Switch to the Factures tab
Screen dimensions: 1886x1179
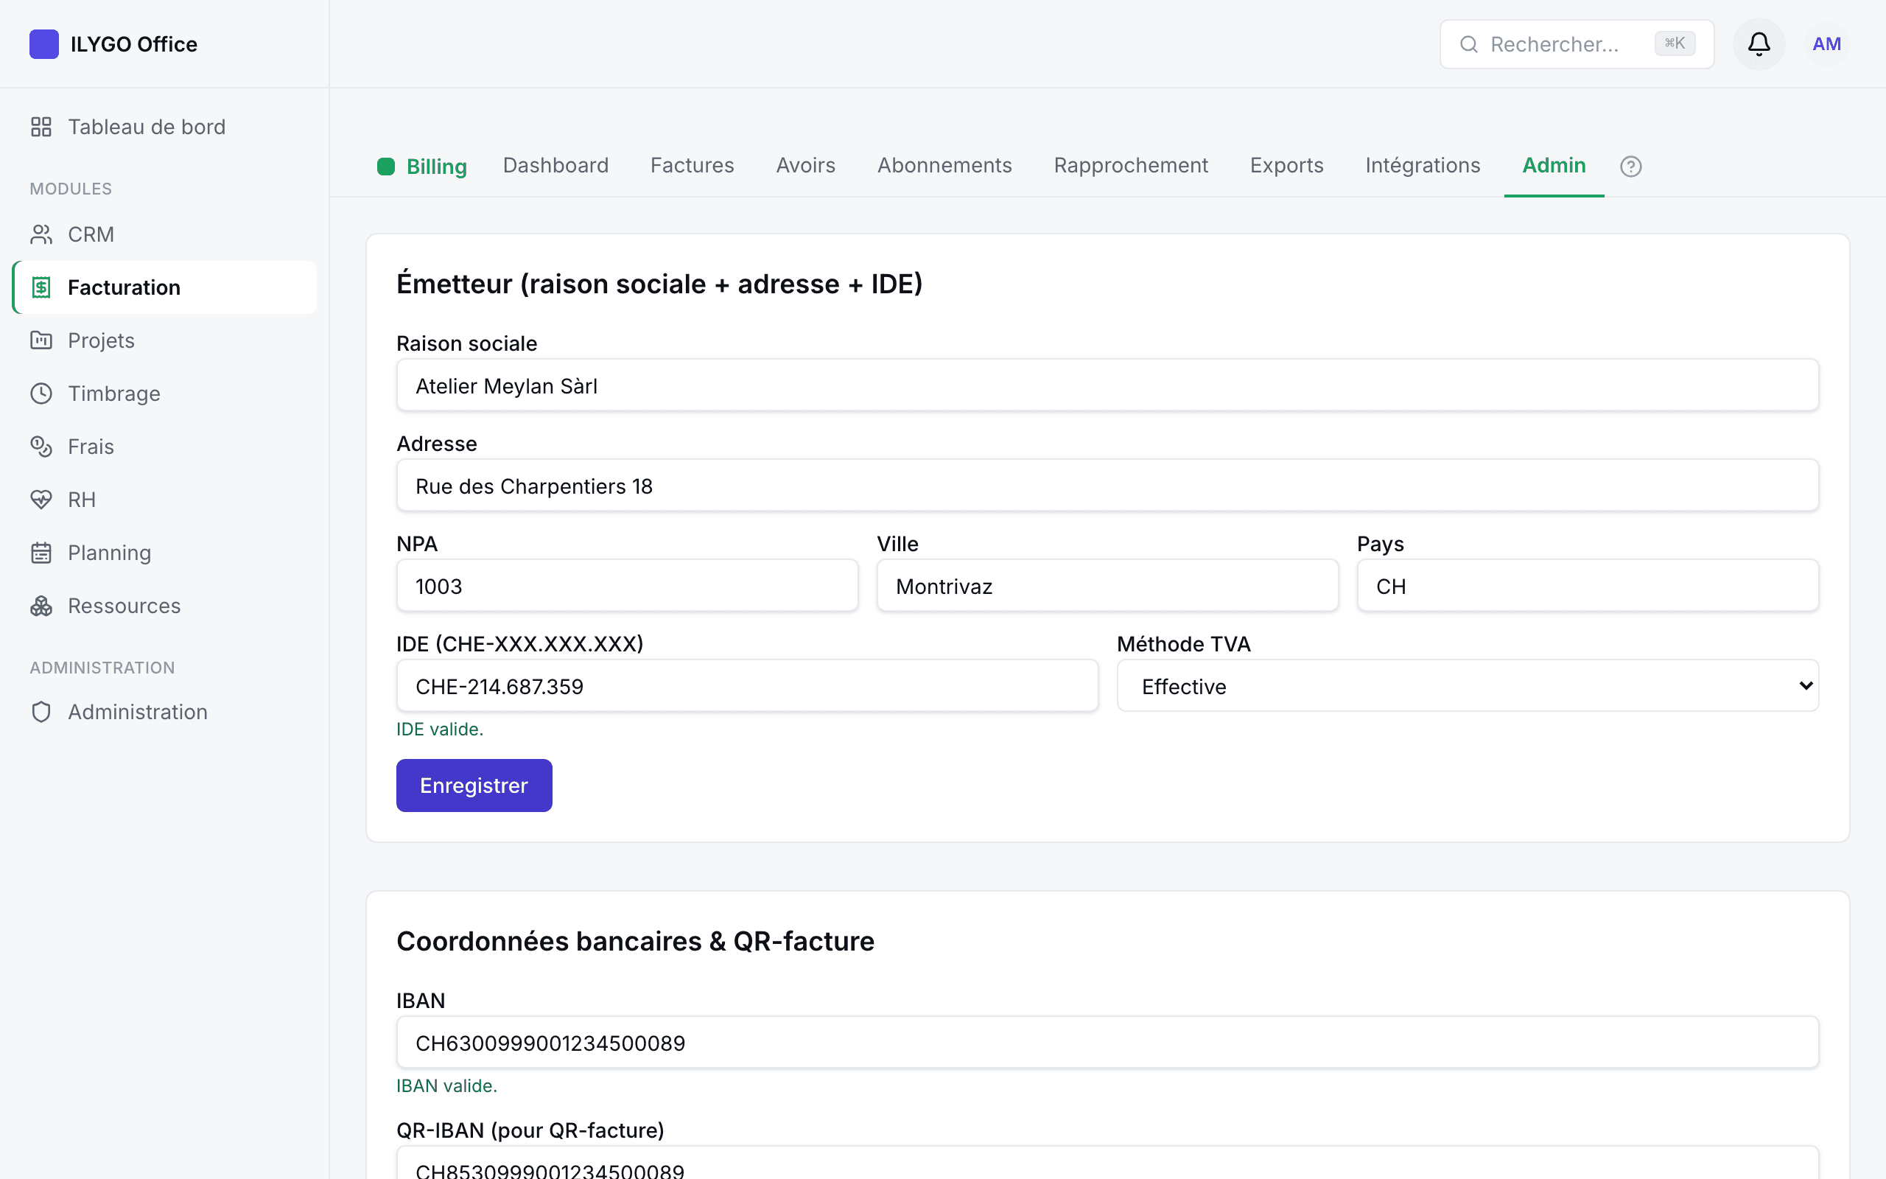coord(692,165)
